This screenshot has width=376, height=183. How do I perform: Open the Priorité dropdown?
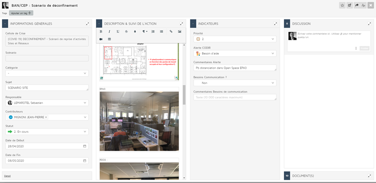tap(235, 39)
